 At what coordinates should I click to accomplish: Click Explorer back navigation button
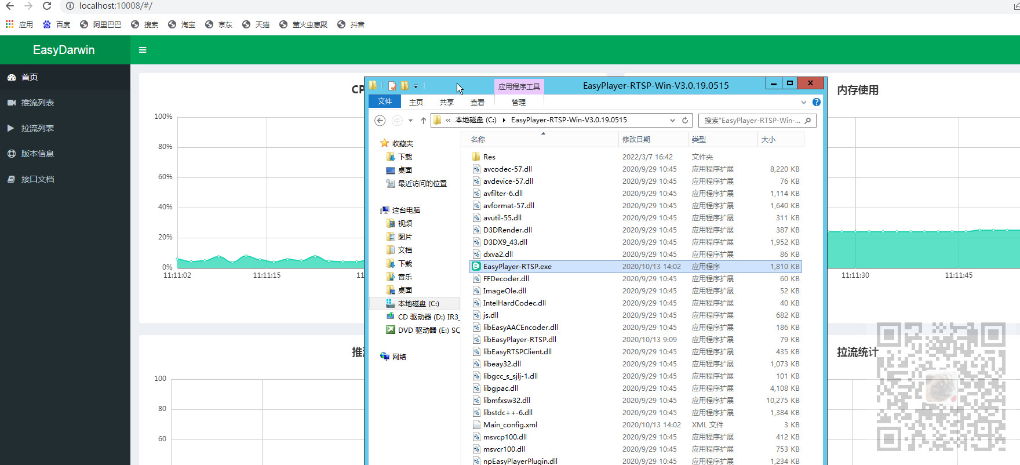(380, 121)
